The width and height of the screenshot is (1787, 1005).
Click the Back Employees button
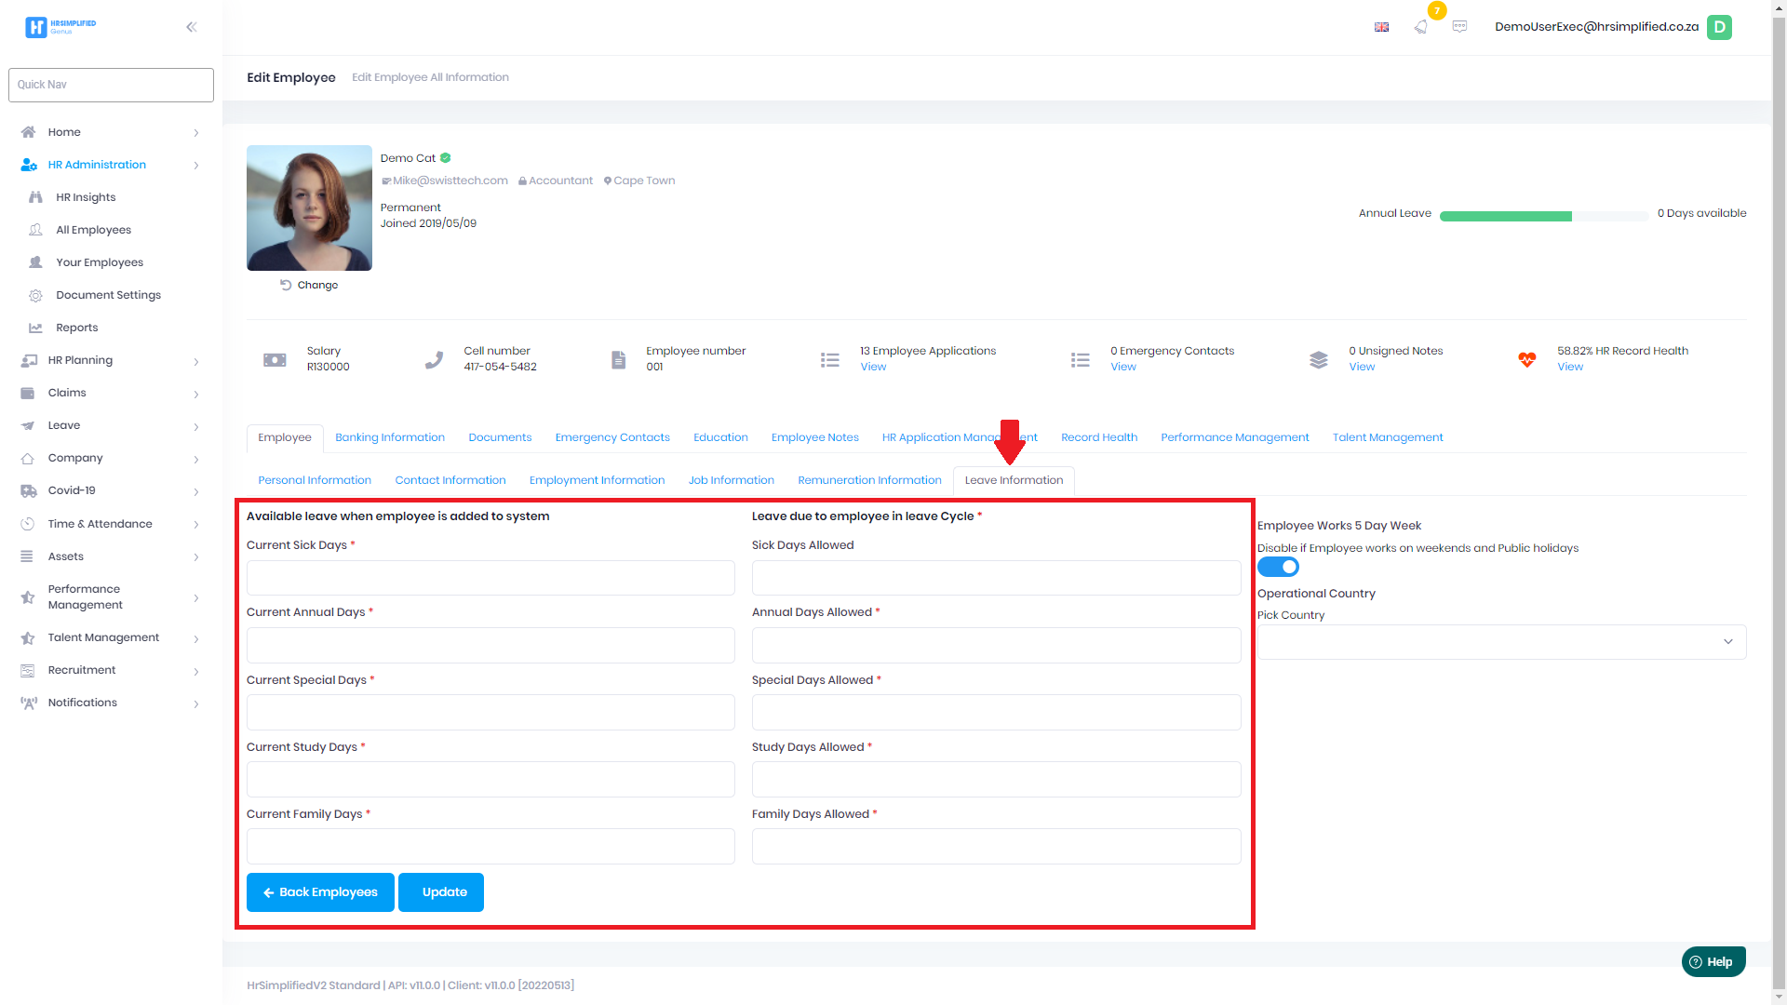pos(320,892)
